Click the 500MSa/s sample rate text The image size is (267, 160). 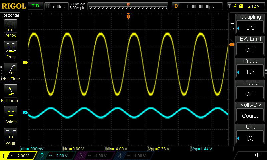pyautogui.click(x=77, y=4)
